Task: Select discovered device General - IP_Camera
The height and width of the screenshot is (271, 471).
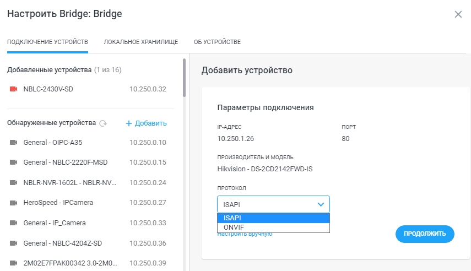Action: pos(55,223)
